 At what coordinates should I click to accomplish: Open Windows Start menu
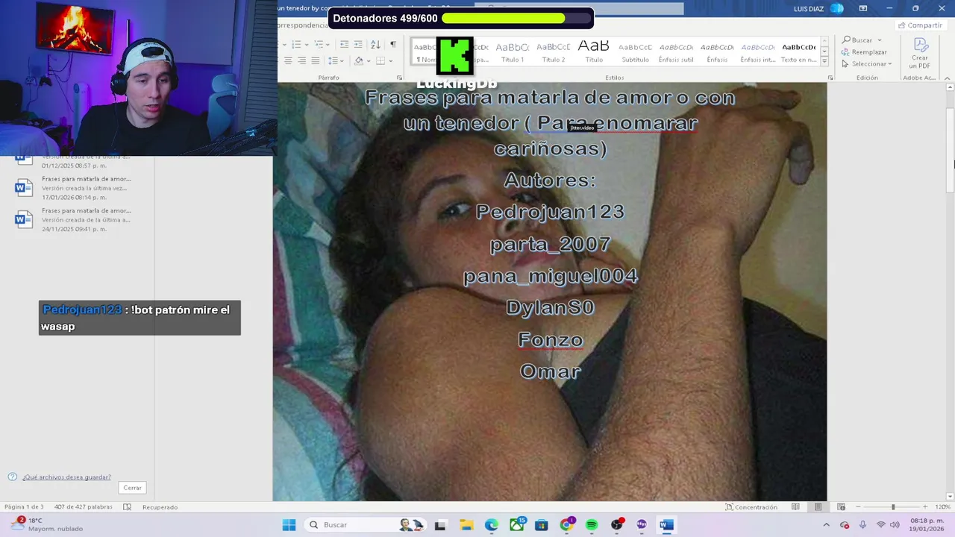(289, 525)
